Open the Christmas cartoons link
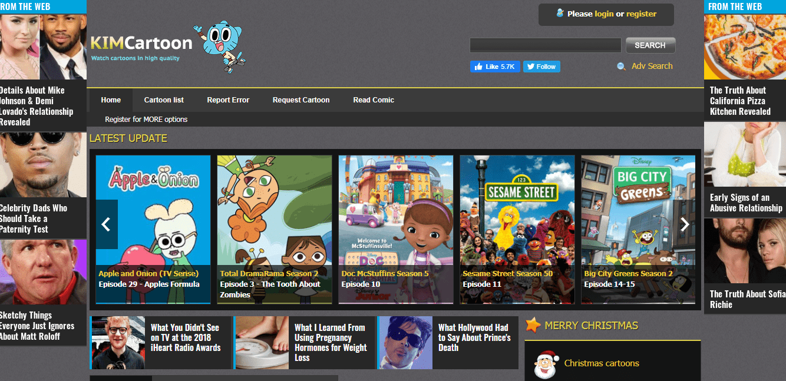The image size is (786, 381). (x=602, y=363)
